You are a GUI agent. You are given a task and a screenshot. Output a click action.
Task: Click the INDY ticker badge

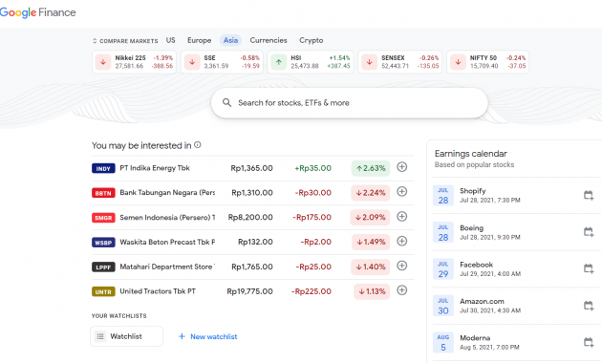pos(103,168)
